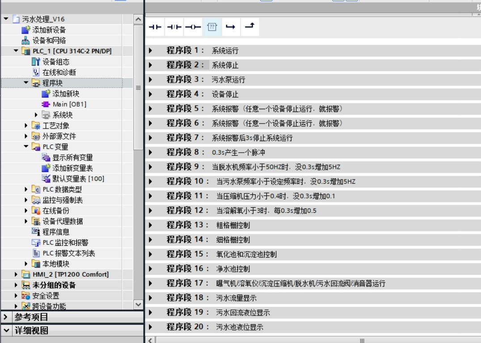
Task: Click 程序段 9 脱水机频率 comment
Action: [276, 167]
